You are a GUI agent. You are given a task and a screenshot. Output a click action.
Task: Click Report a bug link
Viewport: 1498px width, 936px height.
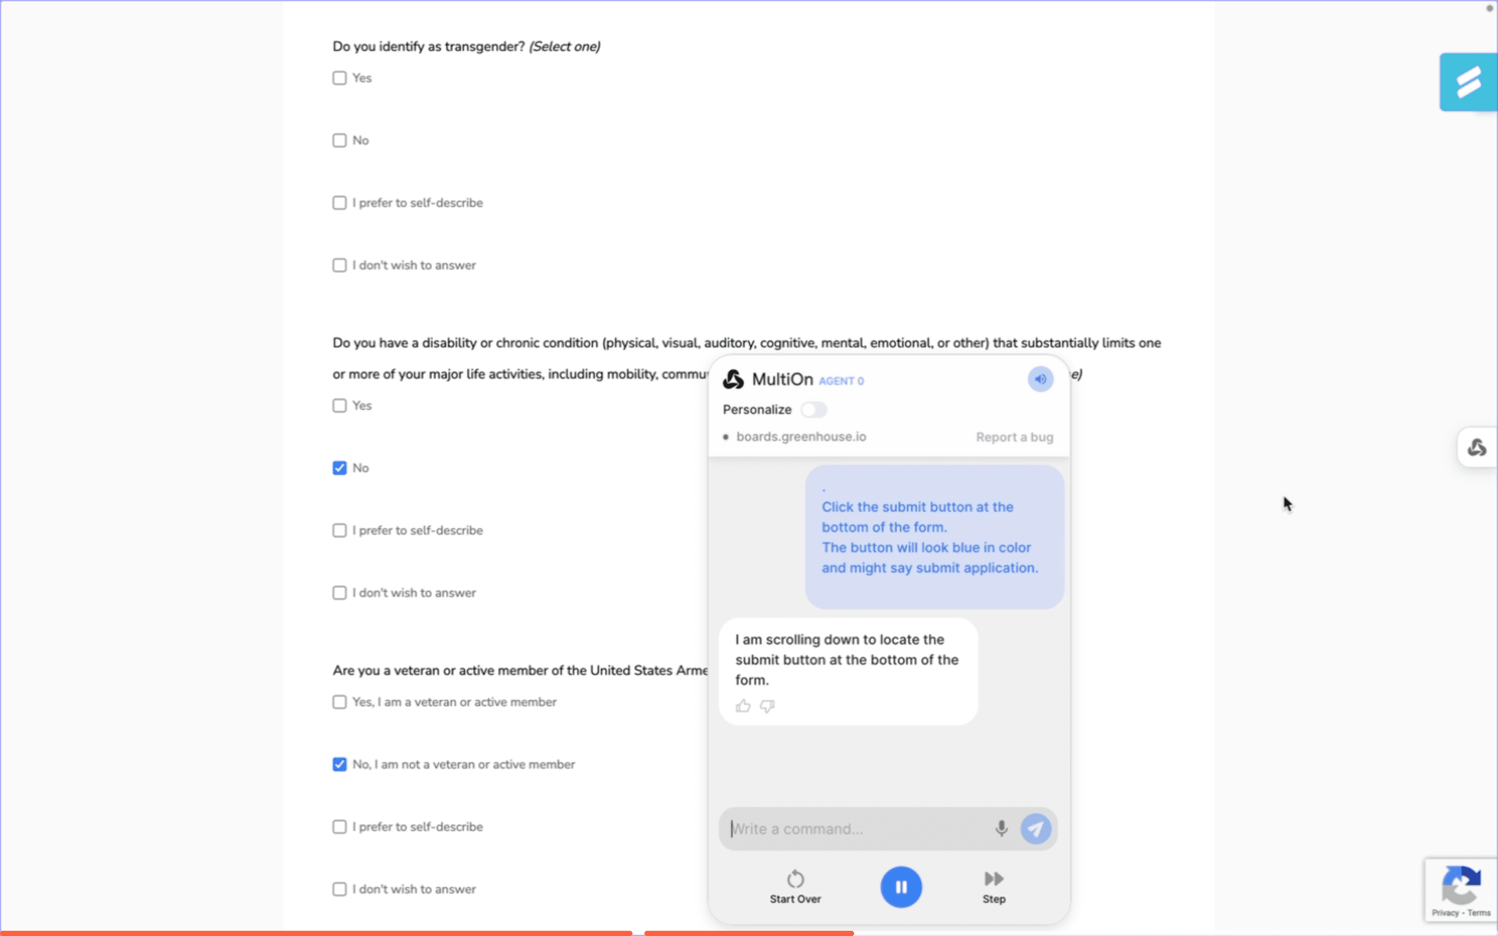tap(1014, 437)
